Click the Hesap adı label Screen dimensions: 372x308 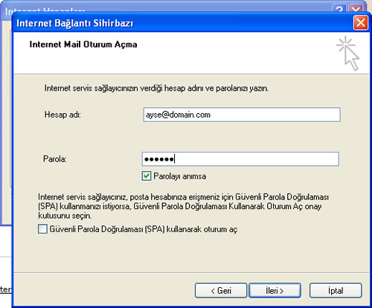click(62, 115)
